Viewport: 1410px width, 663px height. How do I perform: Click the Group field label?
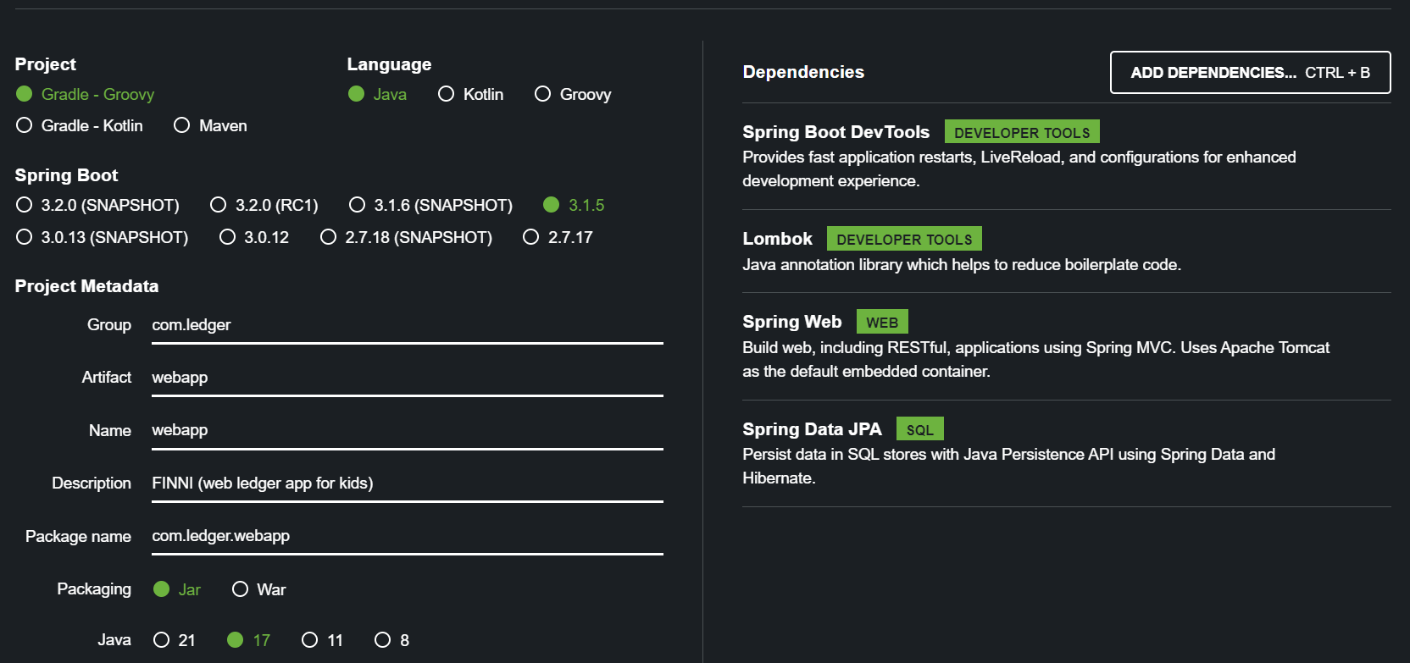109,324
